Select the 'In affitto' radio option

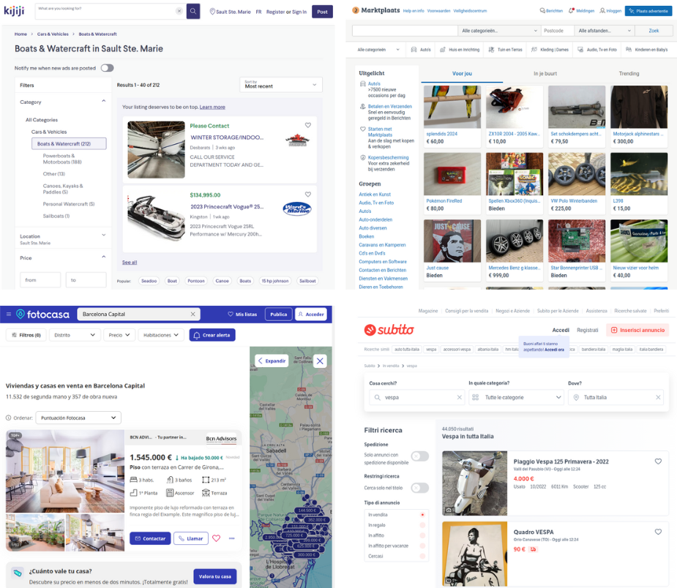tap(422, 535)
